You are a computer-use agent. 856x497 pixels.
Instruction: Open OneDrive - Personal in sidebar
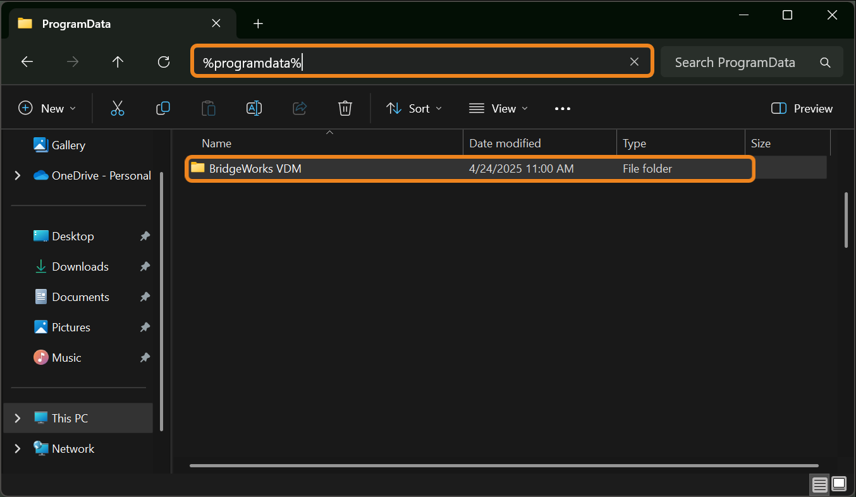pyautogui.click(x=92, y=175)
